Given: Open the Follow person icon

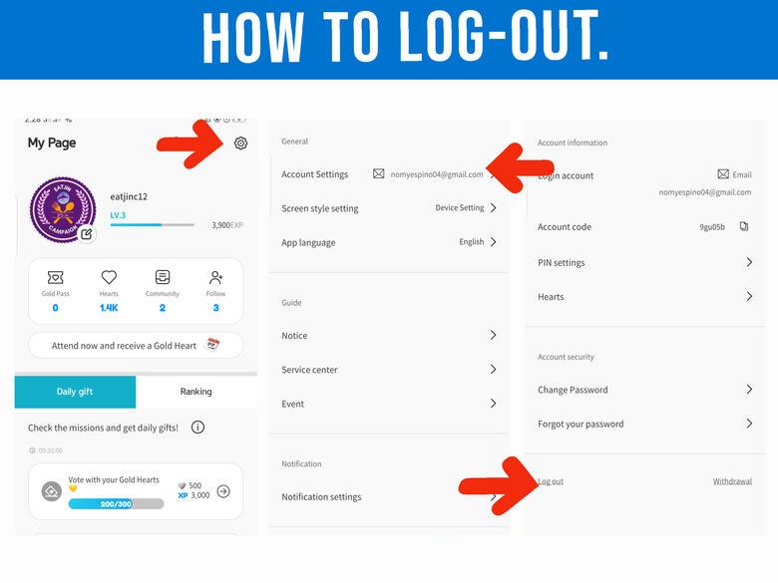Looking at the screenshot, I should 215,277.
